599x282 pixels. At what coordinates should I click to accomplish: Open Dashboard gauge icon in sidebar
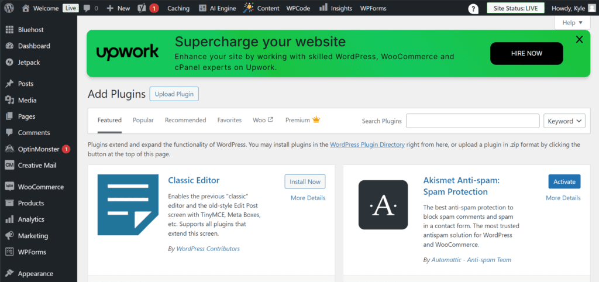coord(9,46)
